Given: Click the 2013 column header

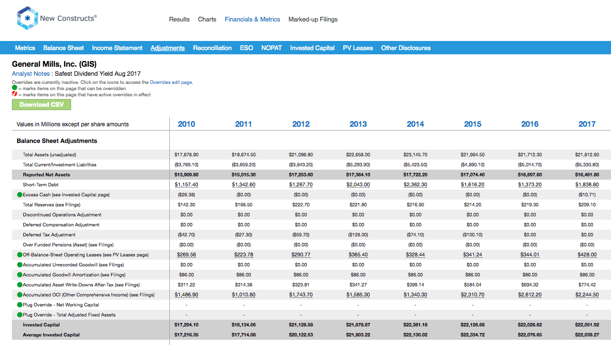Looking at the screenshot, I should click(x=358, y=124).
